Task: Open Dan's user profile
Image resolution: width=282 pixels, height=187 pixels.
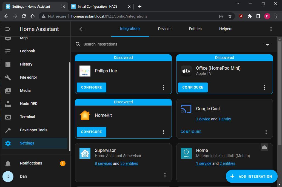Action: [35, 176]
